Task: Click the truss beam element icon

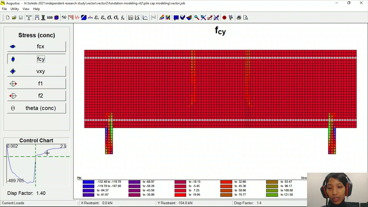Action: 50,18
